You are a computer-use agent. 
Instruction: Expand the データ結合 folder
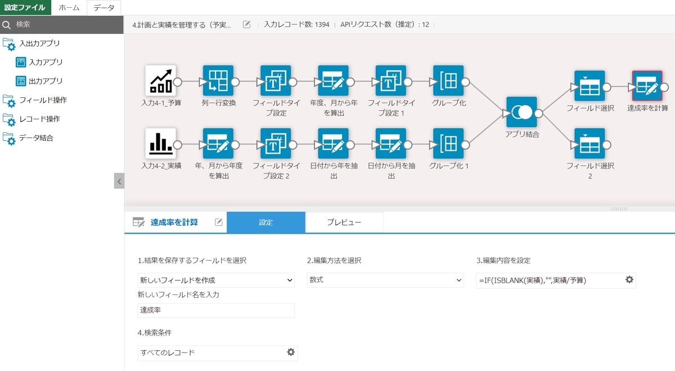(x=9, y=138)
